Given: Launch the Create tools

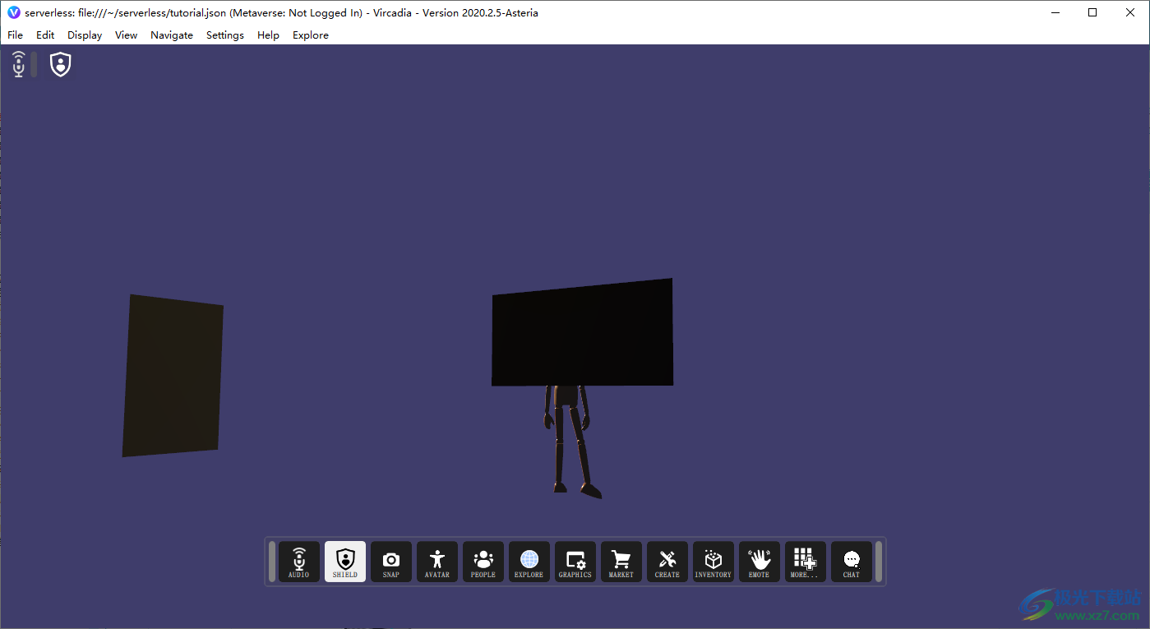Looking at the screenshot, I should tap(667, 562).
